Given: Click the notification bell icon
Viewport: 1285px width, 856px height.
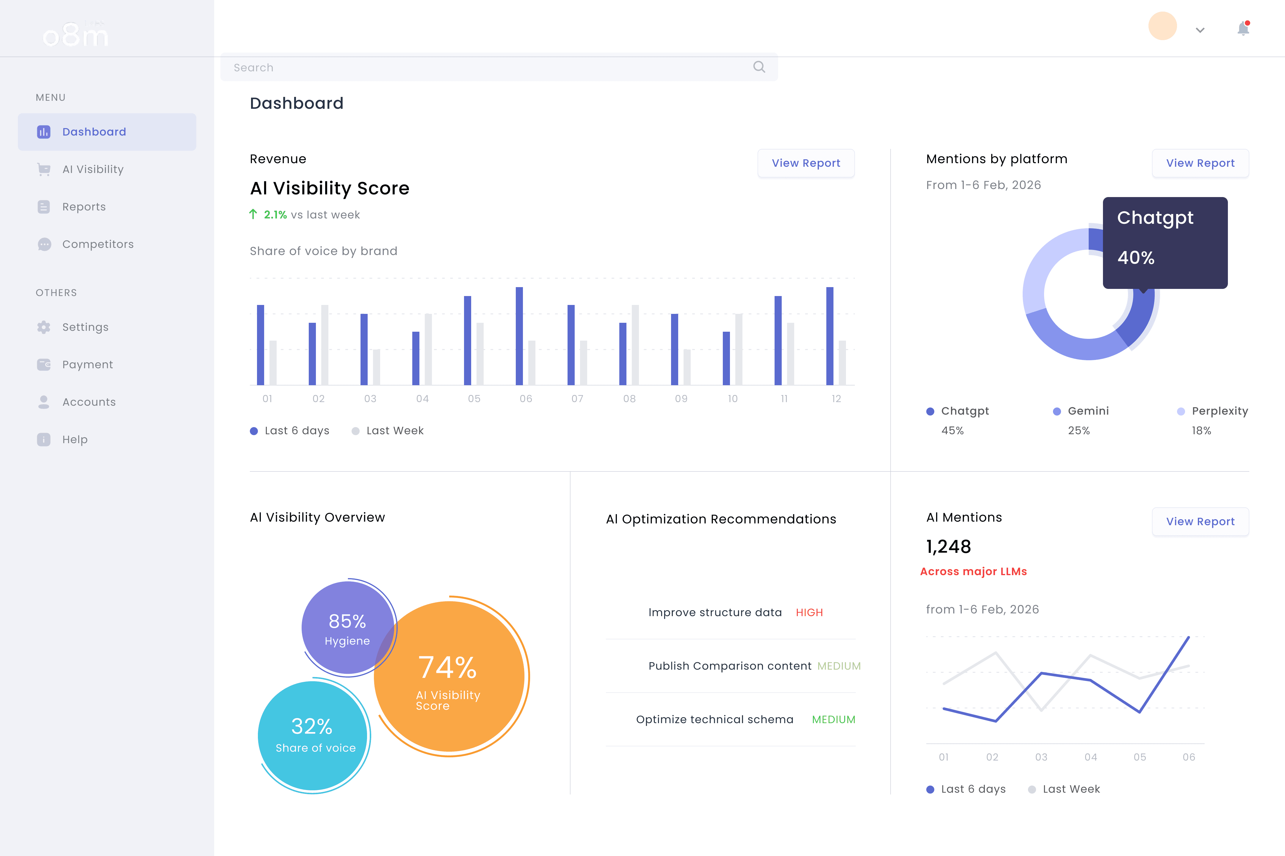Looking at the screenshot, I should 1243,29.
